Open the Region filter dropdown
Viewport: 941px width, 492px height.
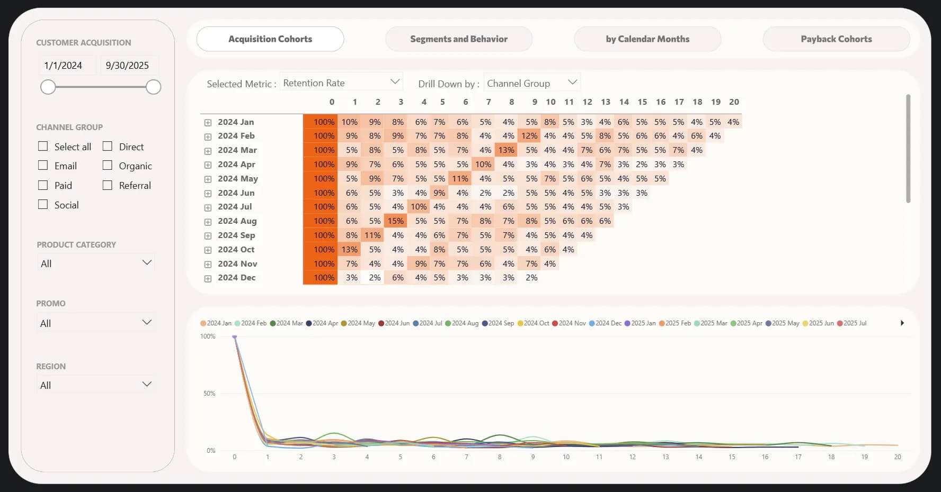(96, 385)
